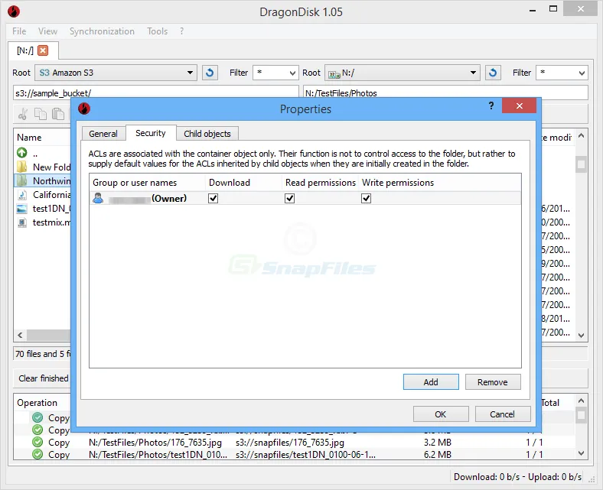This screenshot has height=490, width=603.
Task: Refresh the N:/ root pane
Action: point(493,73)
